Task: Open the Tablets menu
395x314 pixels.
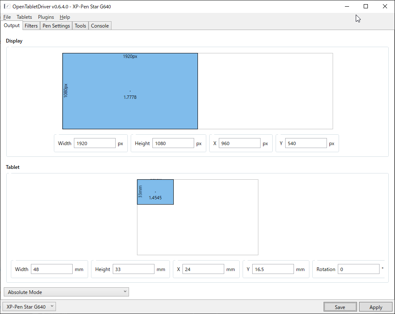Action: [24, 17]
